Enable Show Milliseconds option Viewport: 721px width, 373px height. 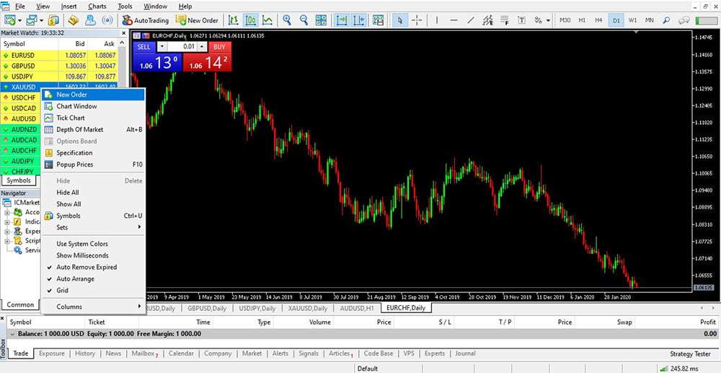[x=93, y=255]
